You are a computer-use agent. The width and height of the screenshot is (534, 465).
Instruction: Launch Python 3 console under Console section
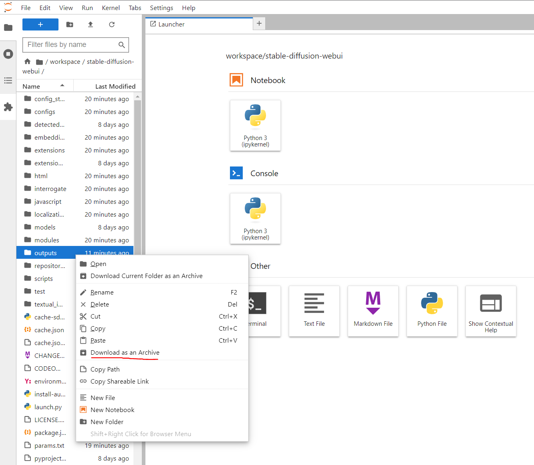coord(255,219)
